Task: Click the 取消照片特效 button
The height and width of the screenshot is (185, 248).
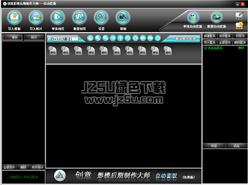Action: click(x=186, y=39)
